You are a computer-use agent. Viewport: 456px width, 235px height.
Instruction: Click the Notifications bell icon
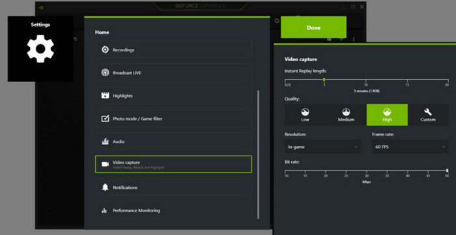click(105, 187)
